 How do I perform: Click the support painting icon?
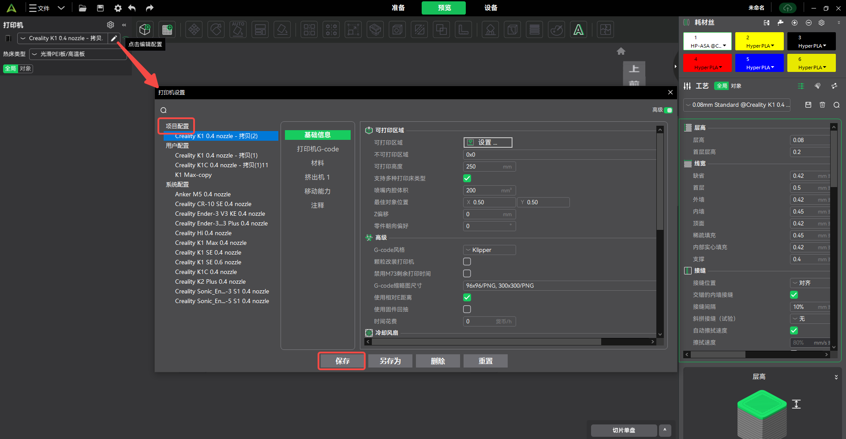[490, 30]
